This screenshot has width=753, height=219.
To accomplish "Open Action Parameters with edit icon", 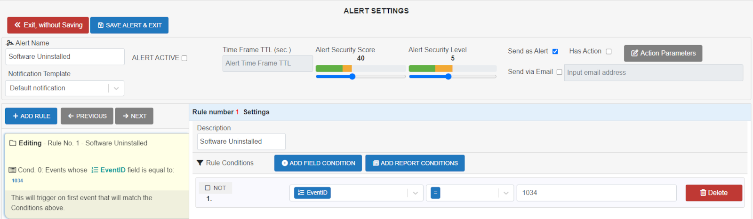I will (x=663, y=53).
